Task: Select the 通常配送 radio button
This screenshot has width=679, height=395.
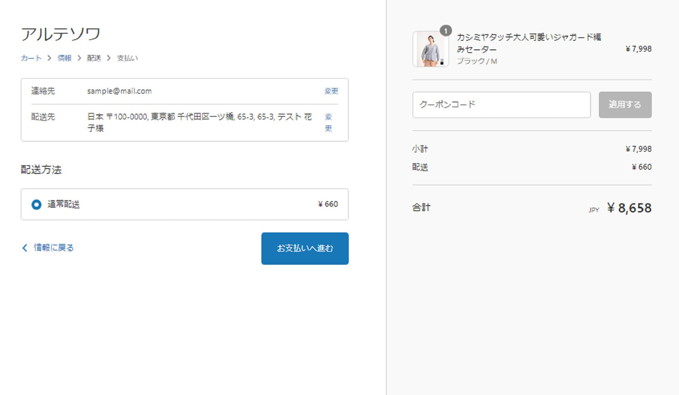Action: click(36, 205)
